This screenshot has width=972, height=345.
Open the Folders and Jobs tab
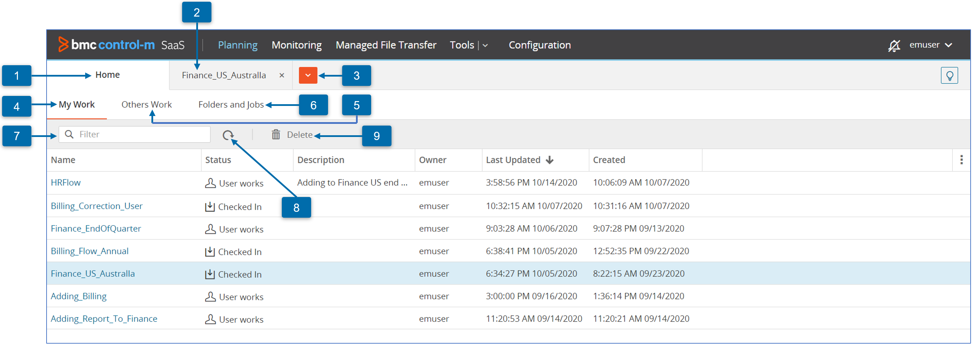coord(231,105)
